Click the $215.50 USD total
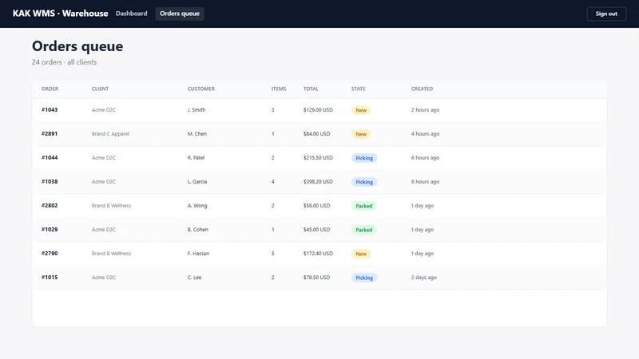639x359 pixels. [318, 158]
